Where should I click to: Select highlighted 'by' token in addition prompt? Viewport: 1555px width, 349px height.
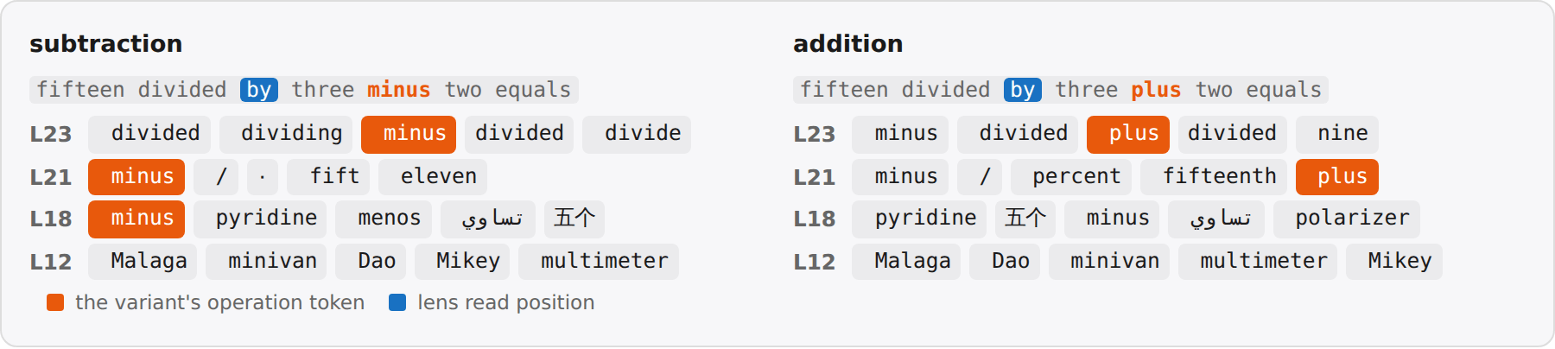(1023, 90)
